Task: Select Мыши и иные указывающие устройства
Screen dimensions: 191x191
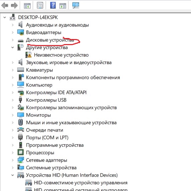Action: (x=71, y=123)
